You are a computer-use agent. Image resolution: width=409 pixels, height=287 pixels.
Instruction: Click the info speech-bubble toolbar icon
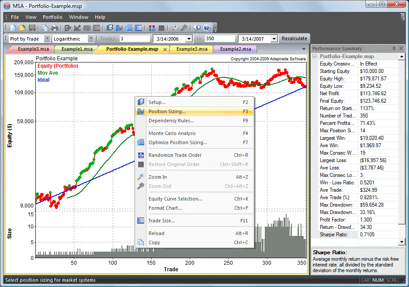197,28
